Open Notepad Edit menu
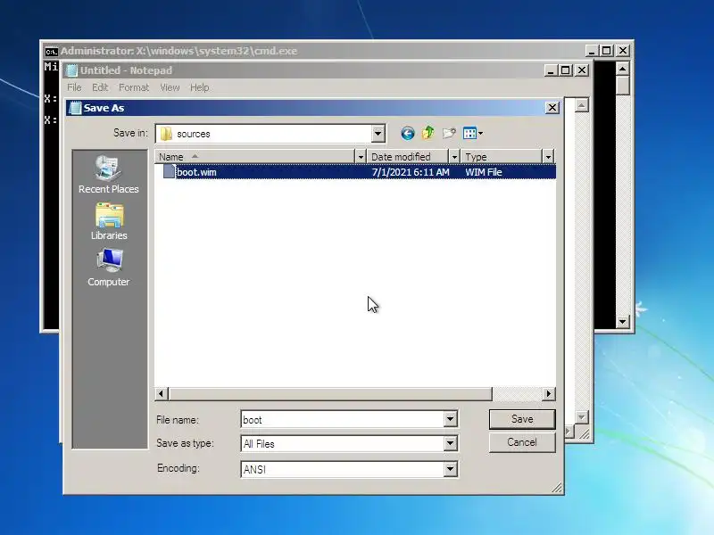Screen dimensions: 714x535 coord(100,87)
